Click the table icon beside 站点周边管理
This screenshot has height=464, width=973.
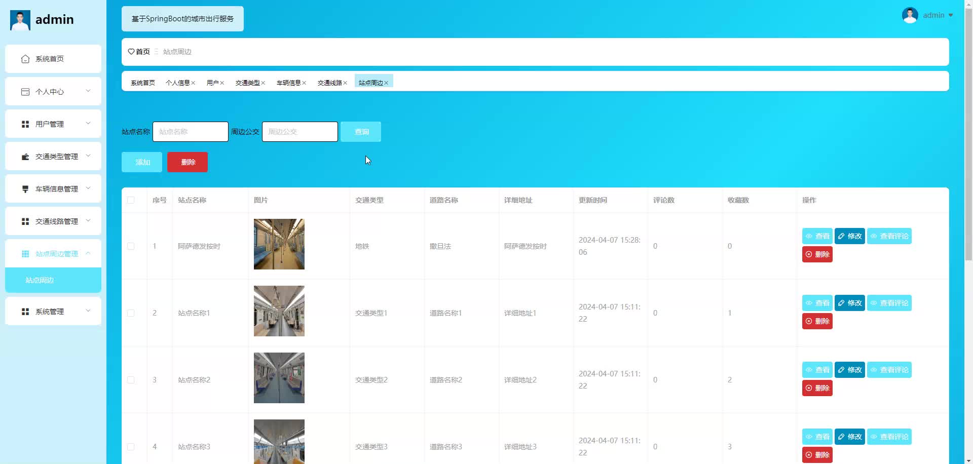[25, 254]
